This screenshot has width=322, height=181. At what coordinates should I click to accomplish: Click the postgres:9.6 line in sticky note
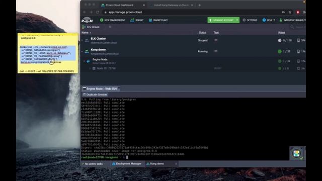[28, 38]
